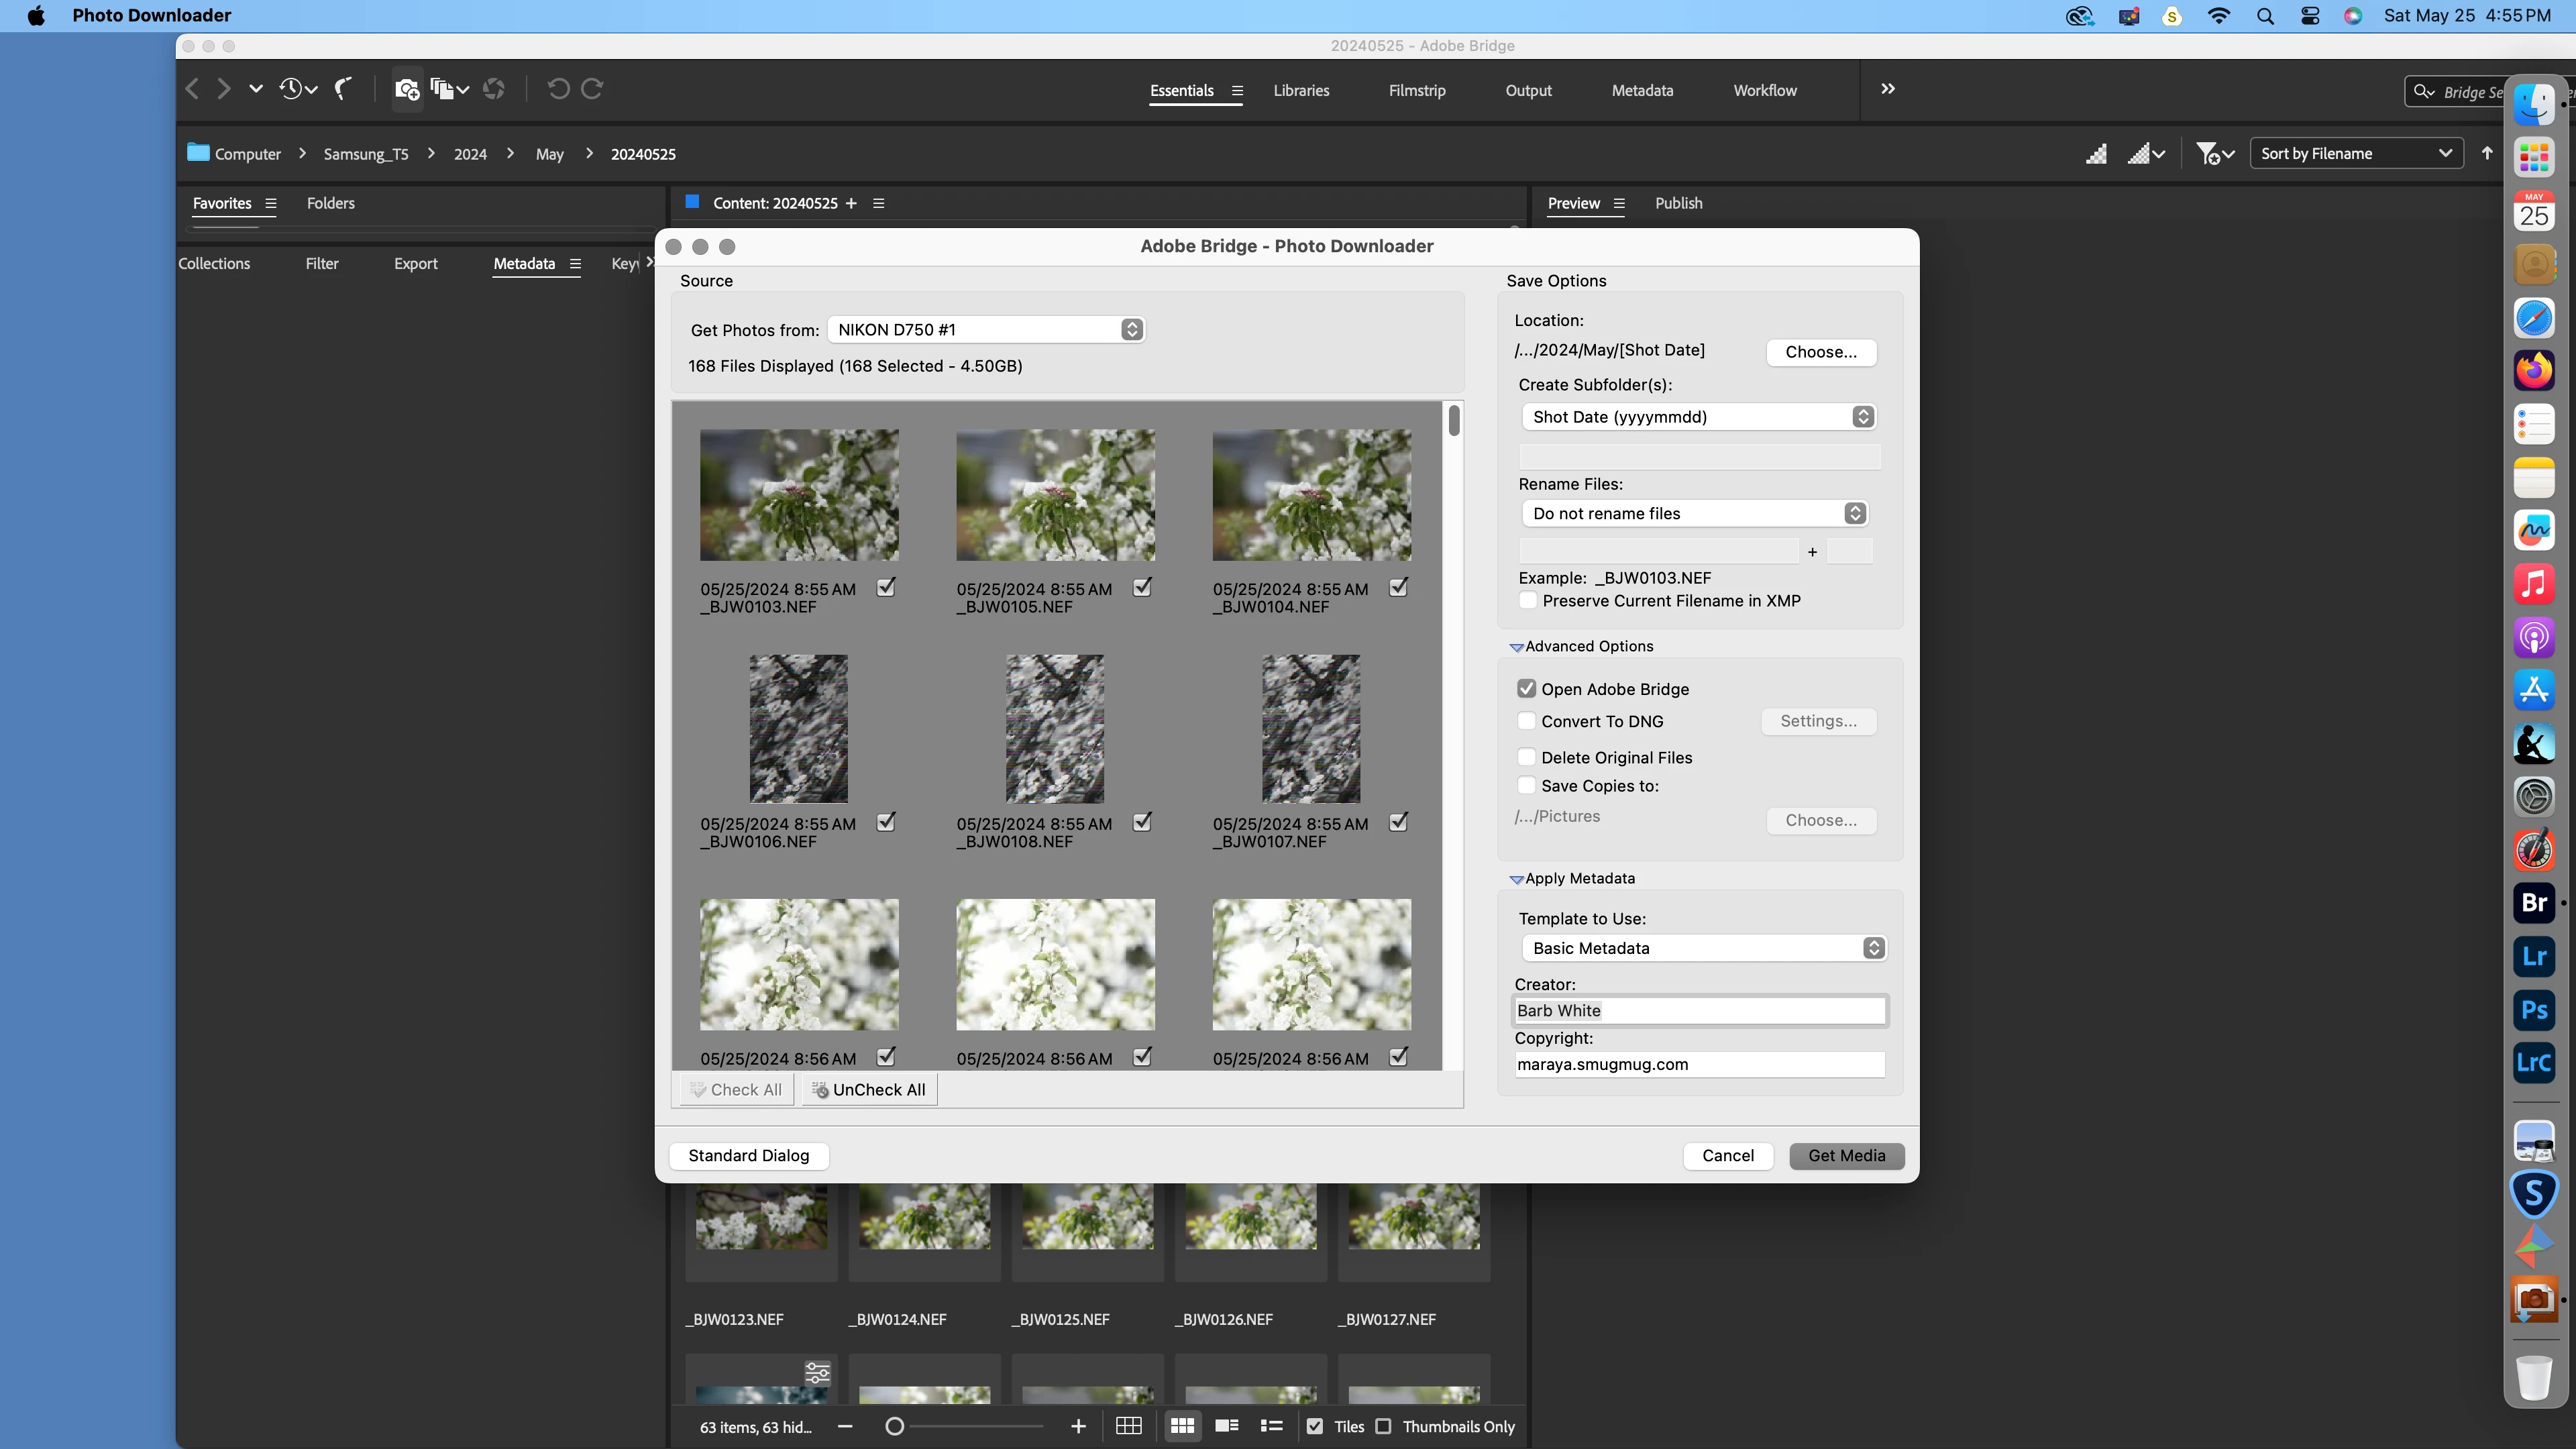
Task: Open Lightroom Classic from the dock
Action: click(2533, 1062)
